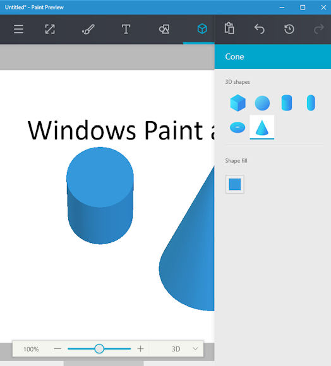The width and height of the screenshot is (331, 366).
Task: Choose the Cone 3D shape
Action: tap(262, 127)
